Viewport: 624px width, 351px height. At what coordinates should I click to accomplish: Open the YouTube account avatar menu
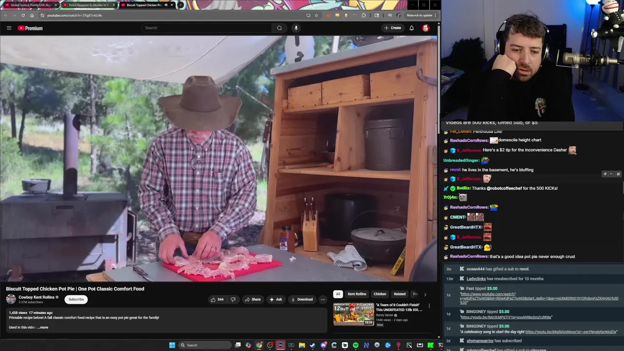(426, 28)
